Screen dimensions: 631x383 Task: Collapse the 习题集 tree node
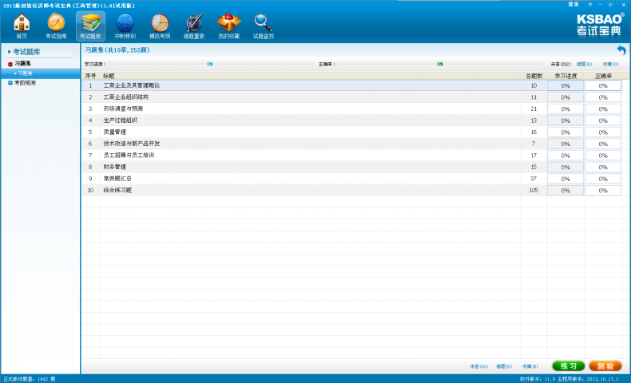click(10, 63)
